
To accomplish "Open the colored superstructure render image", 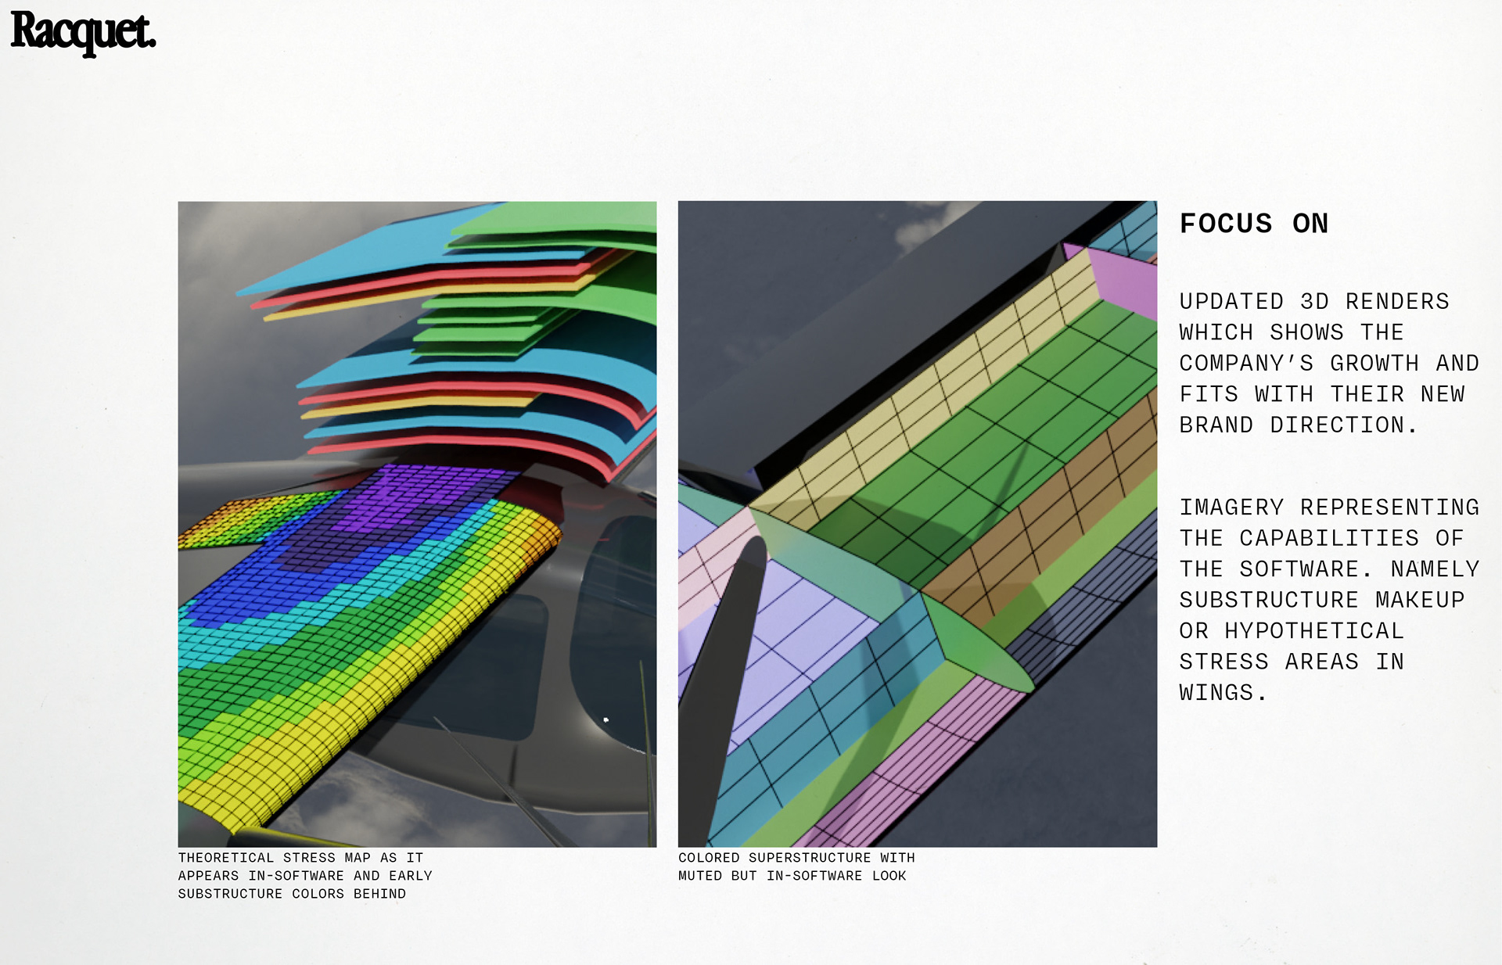I will pyautogui.click(x=917, y=524).
